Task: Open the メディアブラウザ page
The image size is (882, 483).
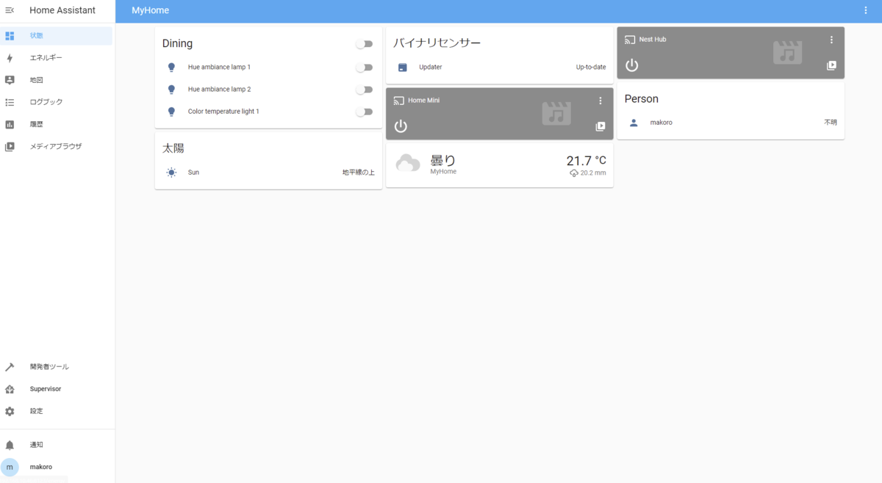Action: 57,146
